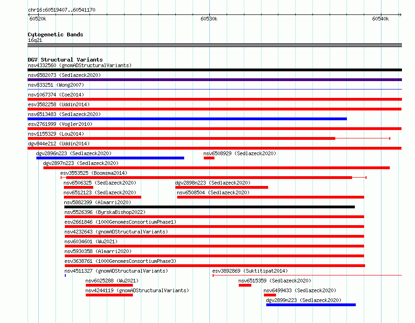Click the blue nsv6513483 variant bar
This screenshot has width=415, height=323.
pyautogui.click(x=187, y=119)
